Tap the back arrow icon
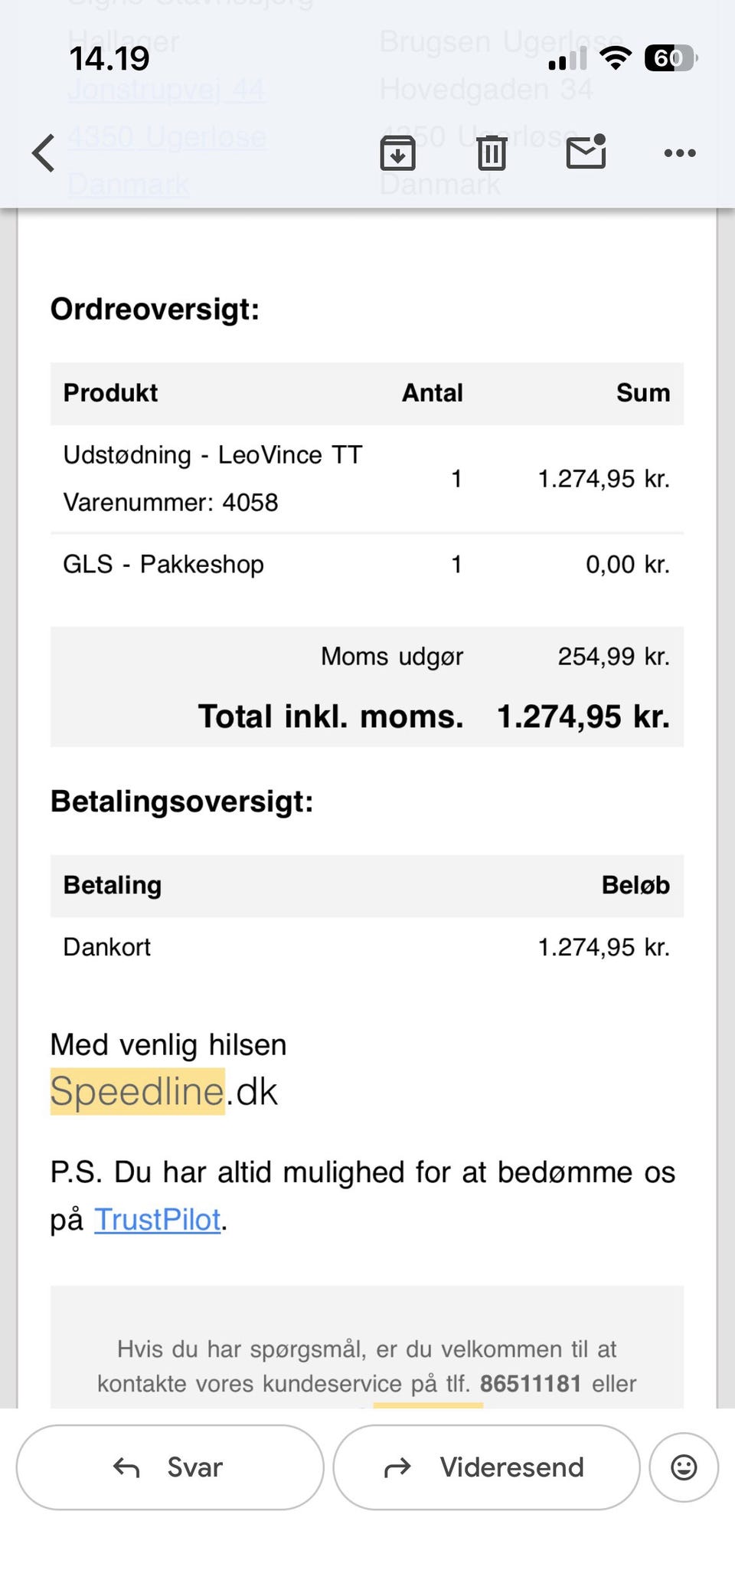 coord(44,153)
